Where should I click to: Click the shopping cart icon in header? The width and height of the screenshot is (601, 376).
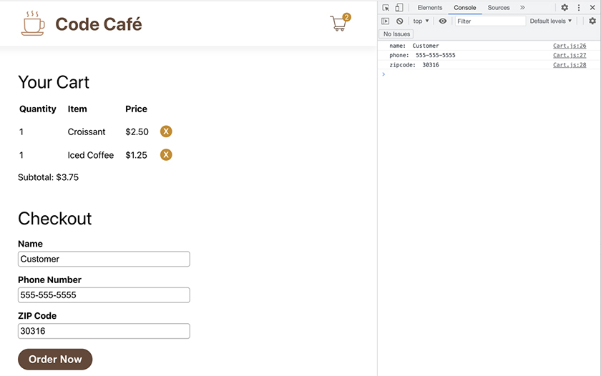click(338, 24)
